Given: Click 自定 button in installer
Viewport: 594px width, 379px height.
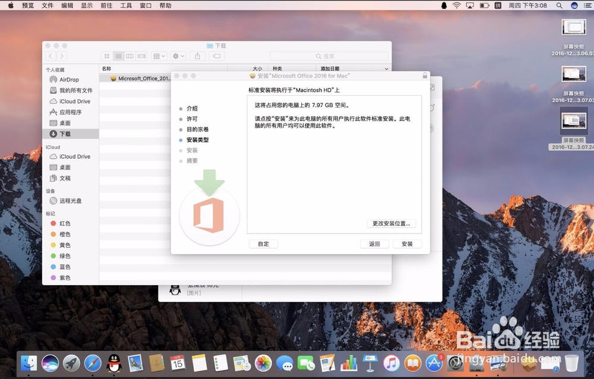Looking at the screenshot, I should 263,244.
